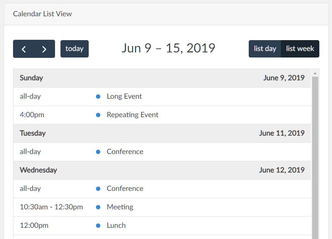The image size is (332, 239).
Task: Switch to list day view
Action: tap(265, 49)
